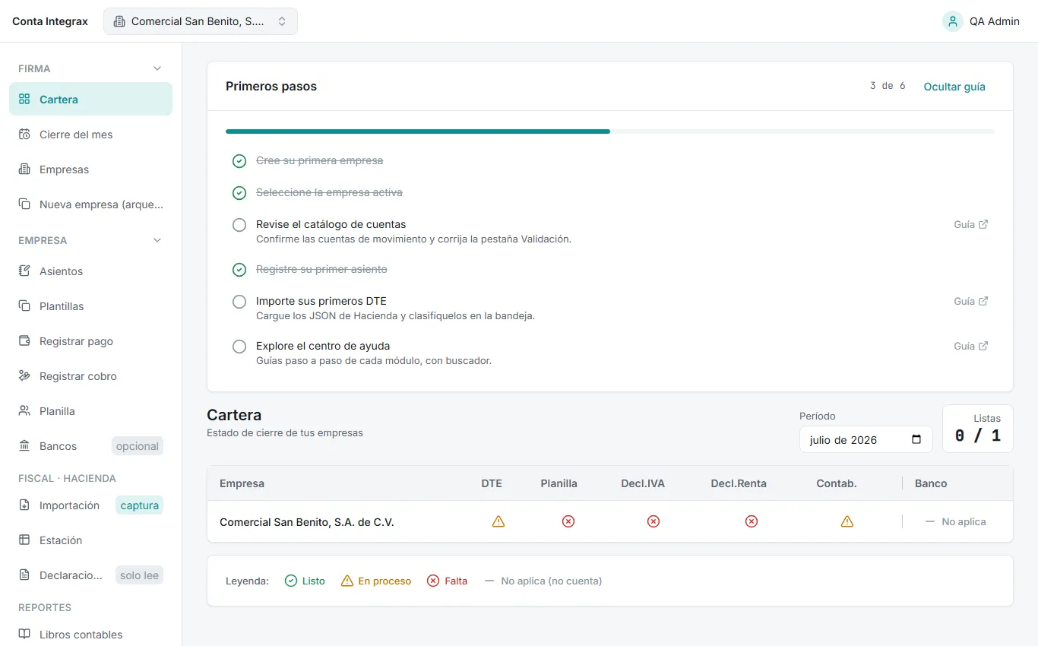Click the 'captura' badge beside Importación

coord(140,505)
